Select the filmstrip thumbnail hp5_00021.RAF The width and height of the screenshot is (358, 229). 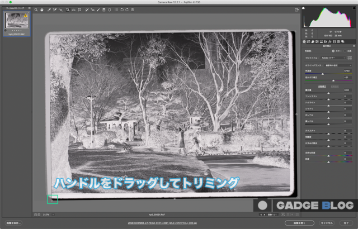[17, 23]
